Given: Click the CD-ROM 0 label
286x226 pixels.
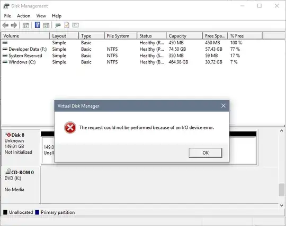Looking at the screenshot, I should coord(22,172).
